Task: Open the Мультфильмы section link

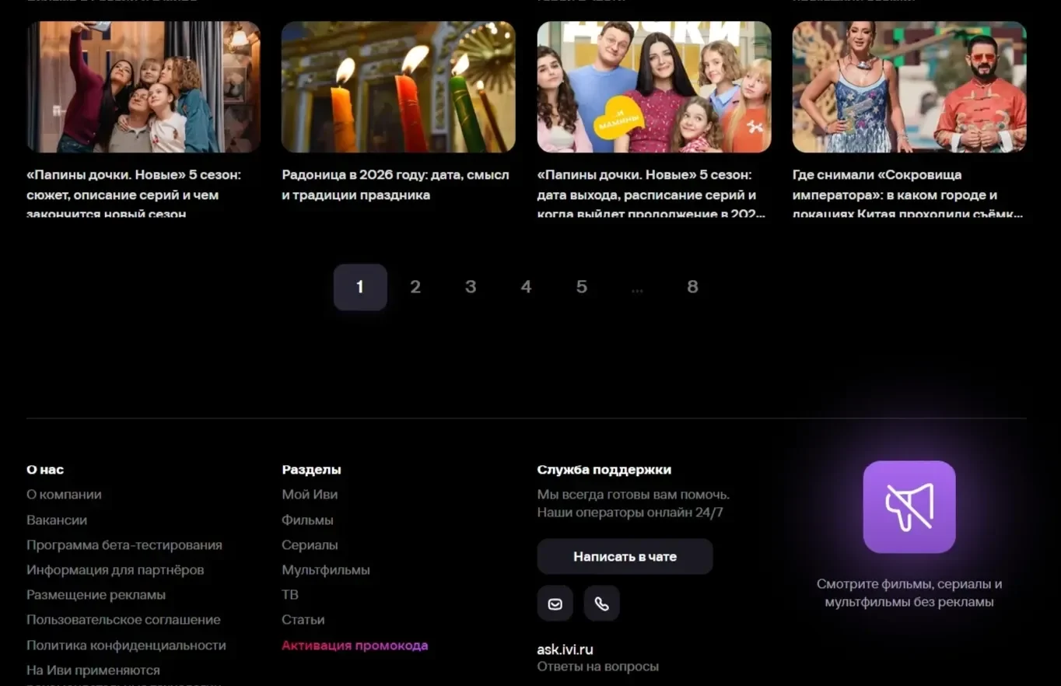Action: 326,570
